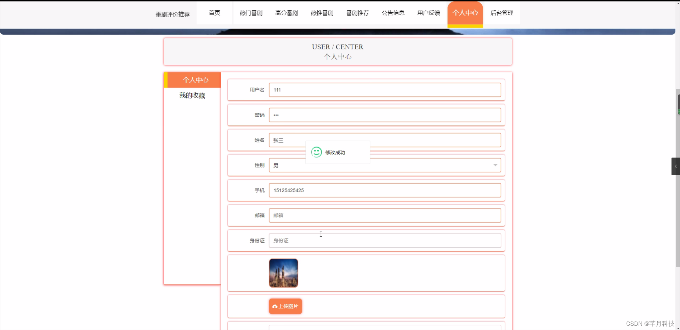Open the sidebar item 我的收藏

click(x=192, y=95)
